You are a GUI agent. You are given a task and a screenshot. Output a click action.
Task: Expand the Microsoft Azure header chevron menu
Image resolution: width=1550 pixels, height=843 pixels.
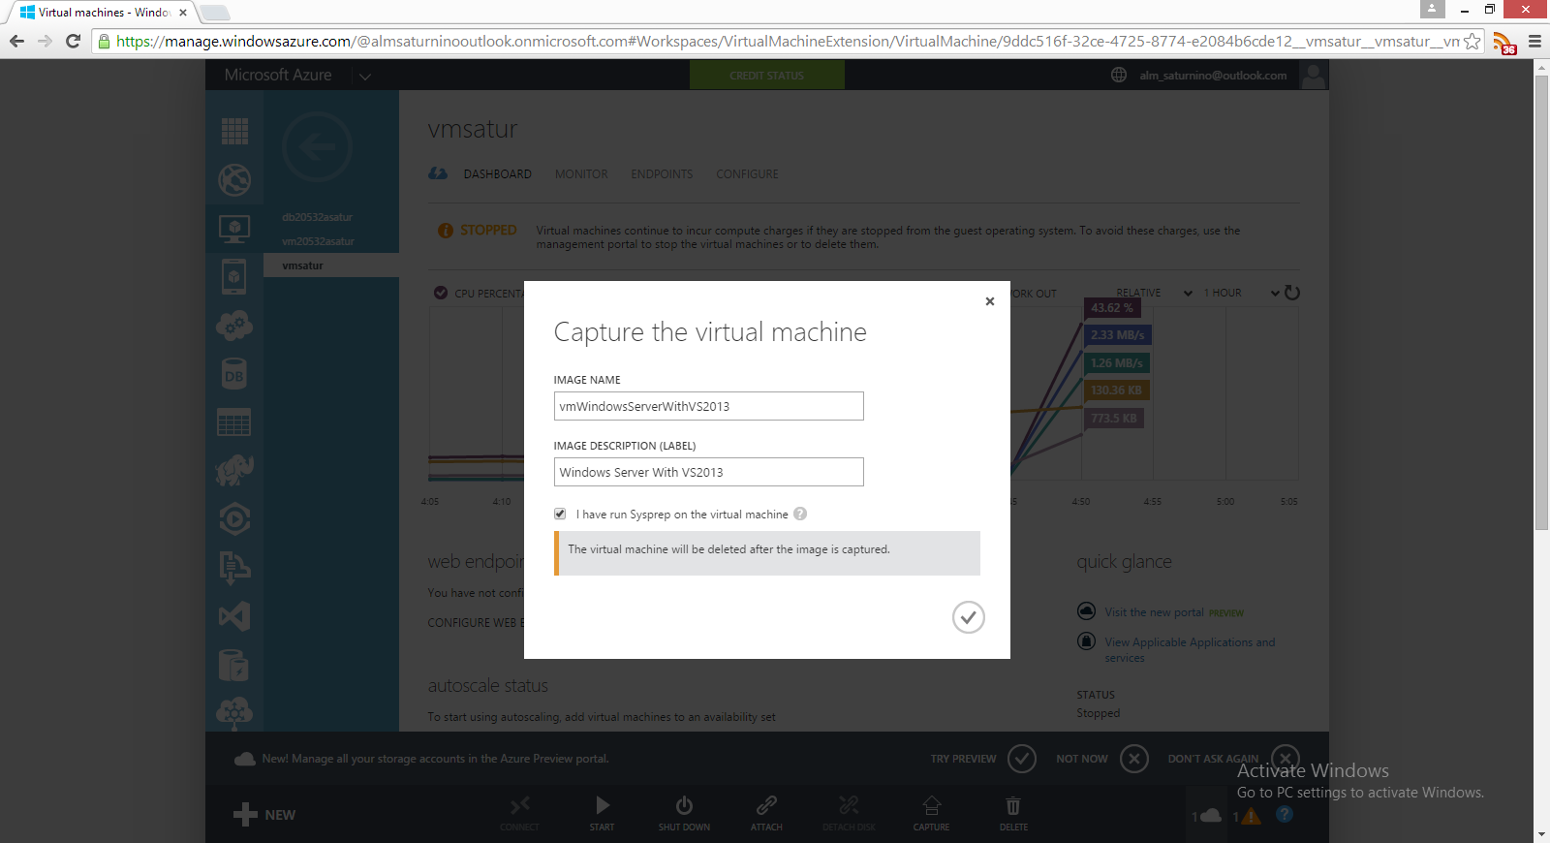365,76
